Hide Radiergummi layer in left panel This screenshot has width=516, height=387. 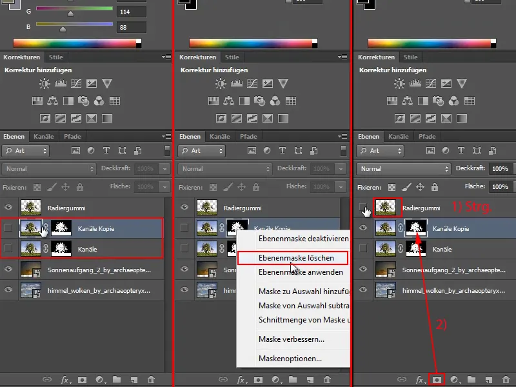coord(8,207)
